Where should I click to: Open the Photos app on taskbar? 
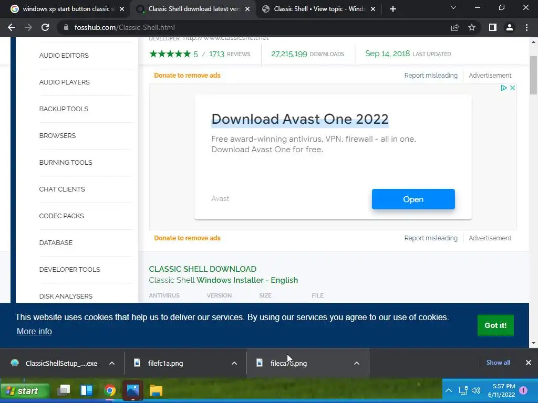coord(133,390)
